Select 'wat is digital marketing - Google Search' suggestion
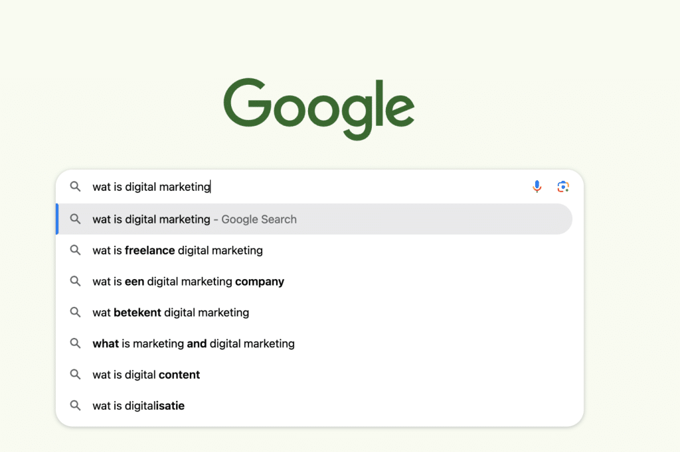This screenshot has height=452, width=680. pyautogui.click(x=151, y=219)
